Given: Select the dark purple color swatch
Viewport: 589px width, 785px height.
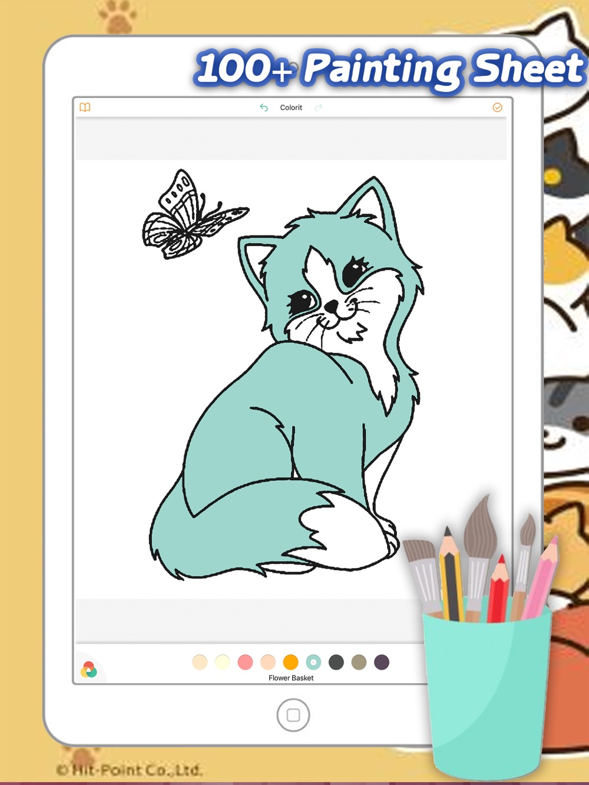Looking at the screenshot, I should click(382, 662).
